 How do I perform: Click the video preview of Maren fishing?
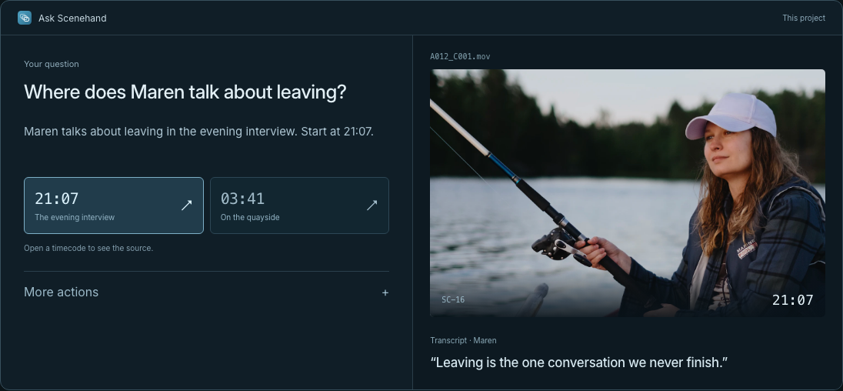[x=628, y=193]
